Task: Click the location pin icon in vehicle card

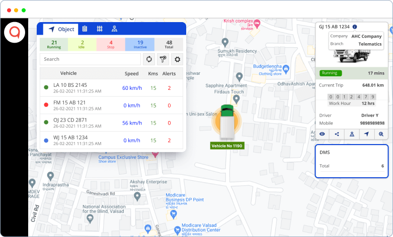Action: point(352,134)
